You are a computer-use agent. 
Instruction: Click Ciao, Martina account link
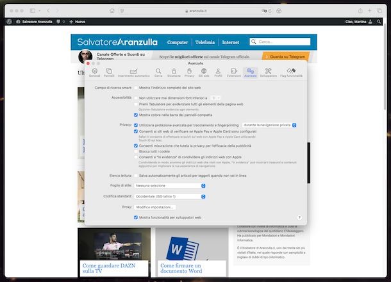(x=358, y=22)
